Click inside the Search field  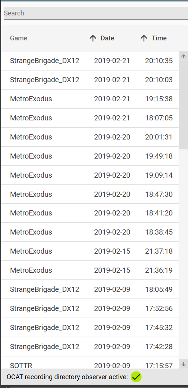[x=96, y=13]
